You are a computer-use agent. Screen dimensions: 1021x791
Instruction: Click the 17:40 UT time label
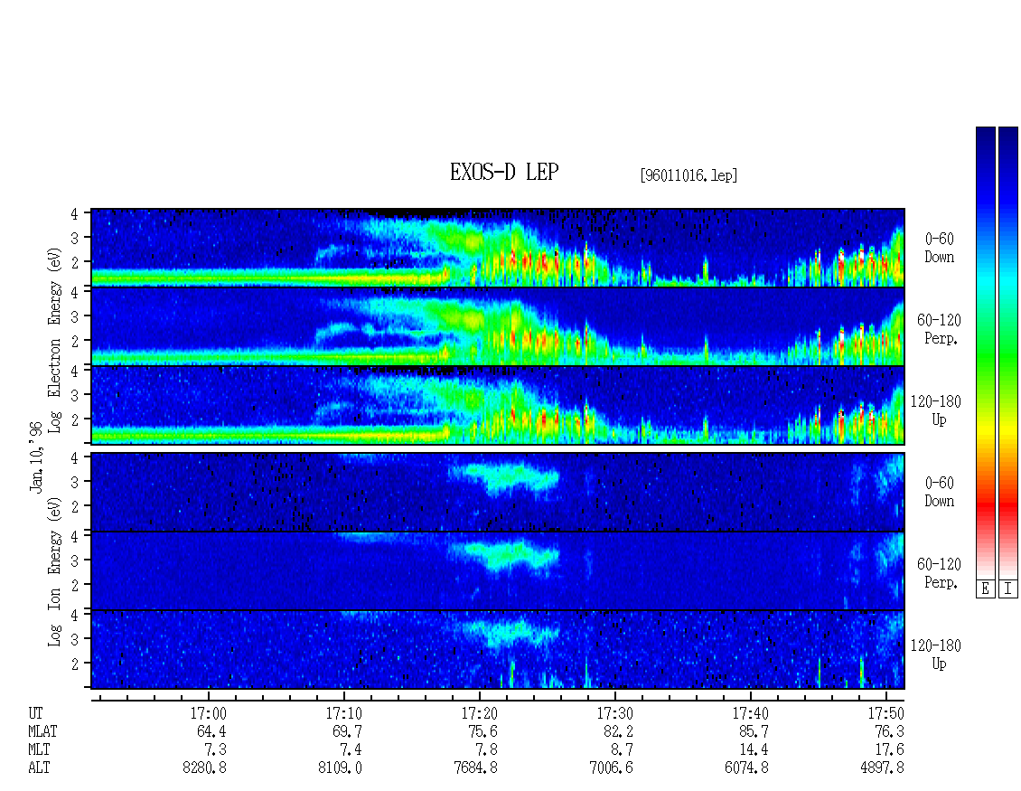750,713
